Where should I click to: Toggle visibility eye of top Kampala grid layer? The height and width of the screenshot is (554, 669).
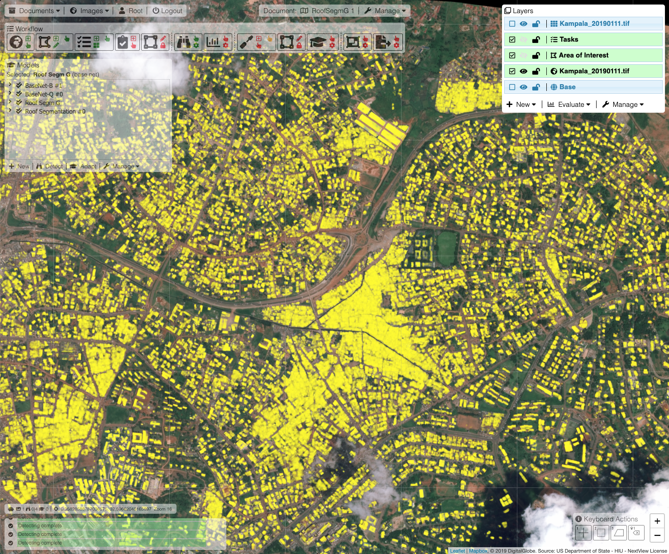pos(524,24)
